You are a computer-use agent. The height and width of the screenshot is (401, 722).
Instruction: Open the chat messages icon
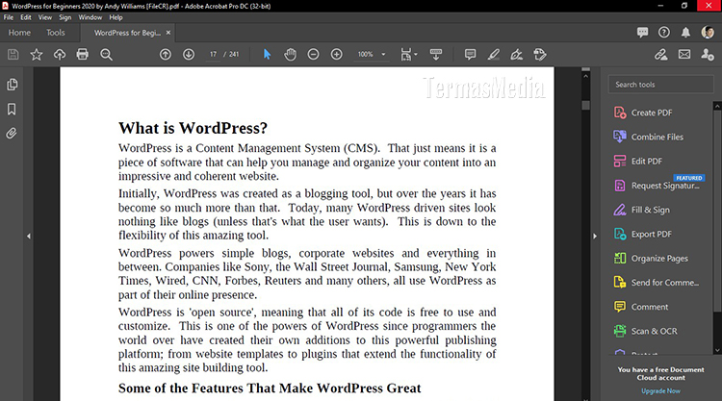(x=642, y=32)
